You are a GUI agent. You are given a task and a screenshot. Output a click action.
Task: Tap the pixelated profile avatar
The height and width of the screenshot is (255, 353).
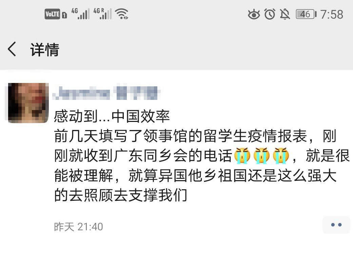(x=28, y=103)
